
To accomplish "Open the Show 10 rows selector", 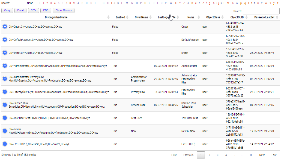I will [x=63, y=10].
